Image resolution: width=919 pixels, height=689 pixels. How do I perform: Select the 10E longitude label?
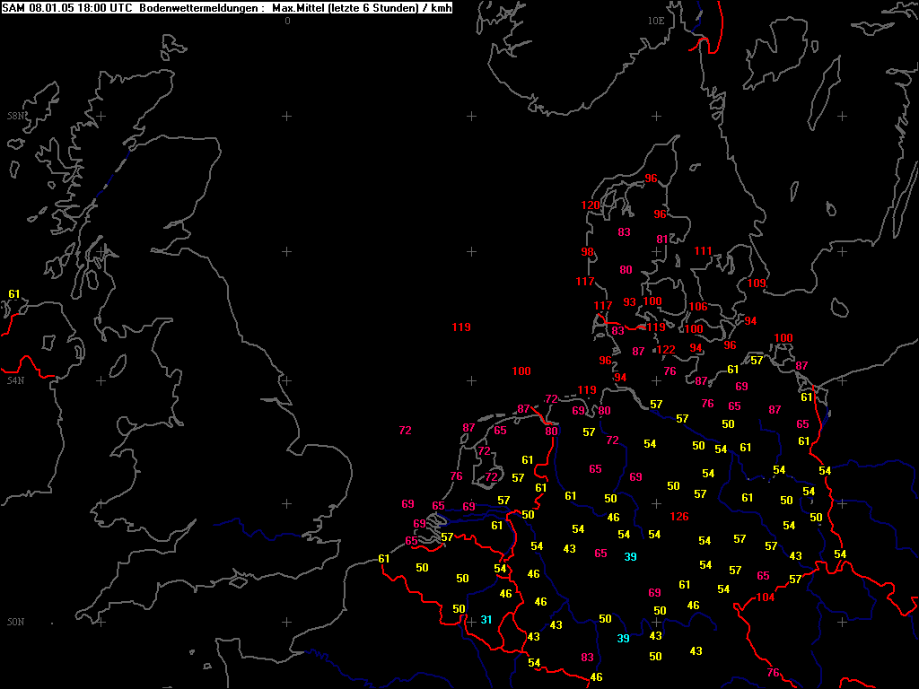[x=656, y=21]
